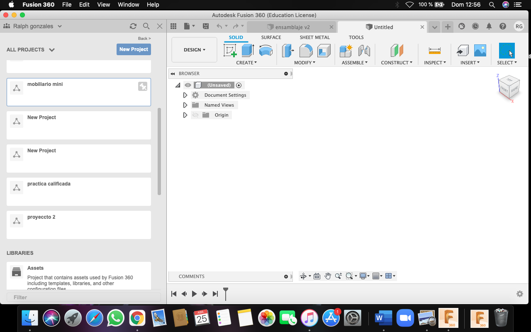Viewport: 531px width, 332px height.
Task: Activate the Select tool icon
Action: click(507, 51)
